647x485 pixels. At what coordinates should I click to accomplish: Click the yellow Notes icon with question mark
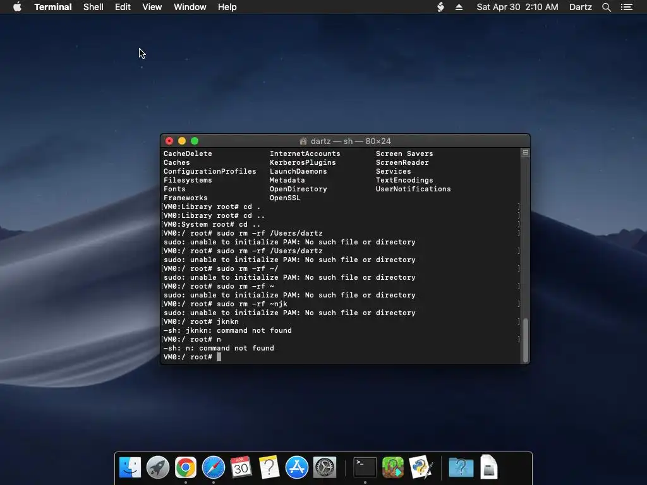click(269, 467)
